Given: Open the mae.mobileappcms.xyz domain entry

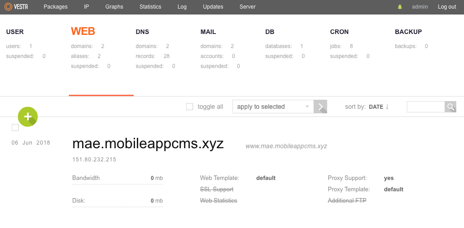Looking at the screenshot, I should (x=148, y=144).
